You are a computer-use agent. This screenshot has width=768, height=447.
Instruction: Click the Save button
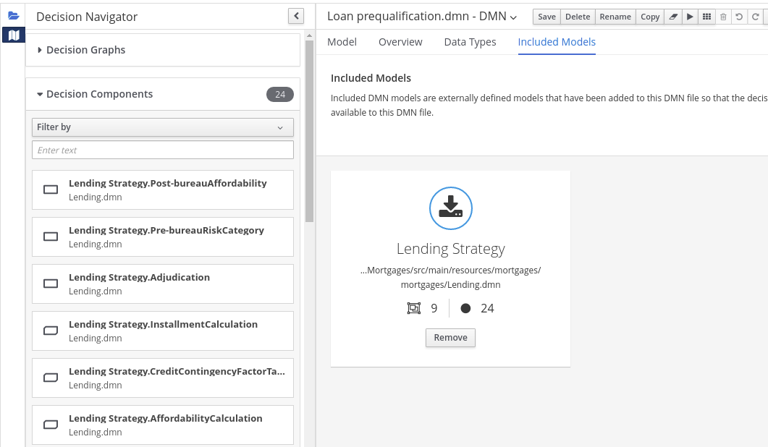(x=547, y=17)
